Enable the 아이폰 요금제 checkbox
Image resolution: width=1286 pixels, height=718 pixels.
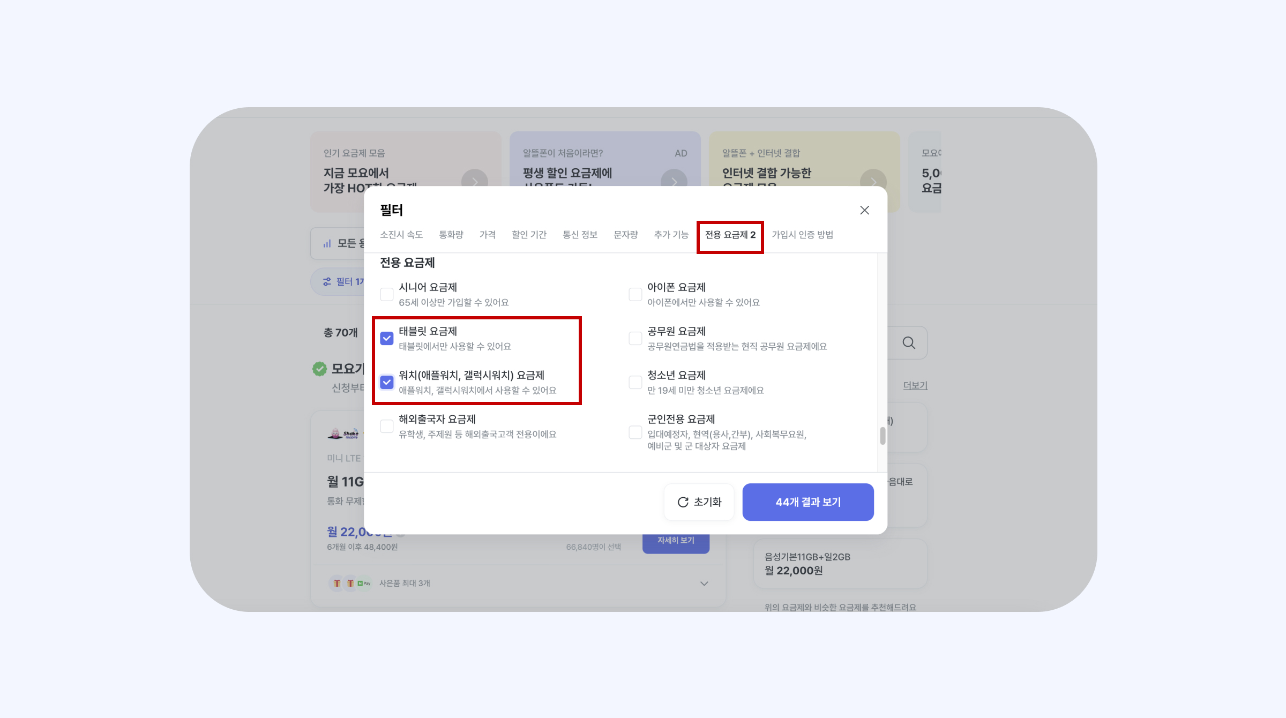635,294
